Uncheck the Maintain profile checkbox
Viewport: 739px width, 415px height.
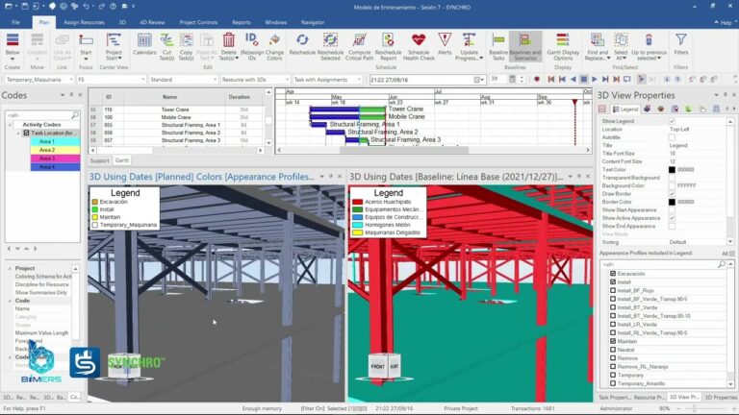[613, 341]
